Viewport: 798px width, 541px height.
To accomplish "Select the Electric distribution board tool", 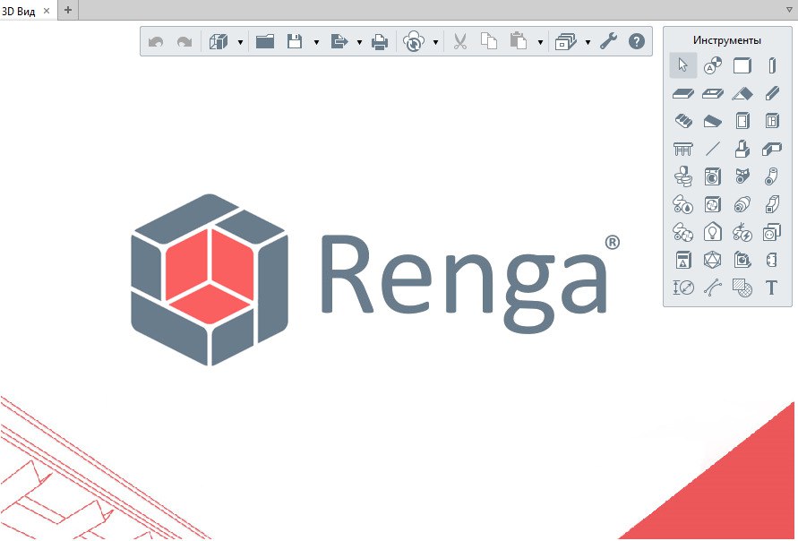I will [683, 260].
